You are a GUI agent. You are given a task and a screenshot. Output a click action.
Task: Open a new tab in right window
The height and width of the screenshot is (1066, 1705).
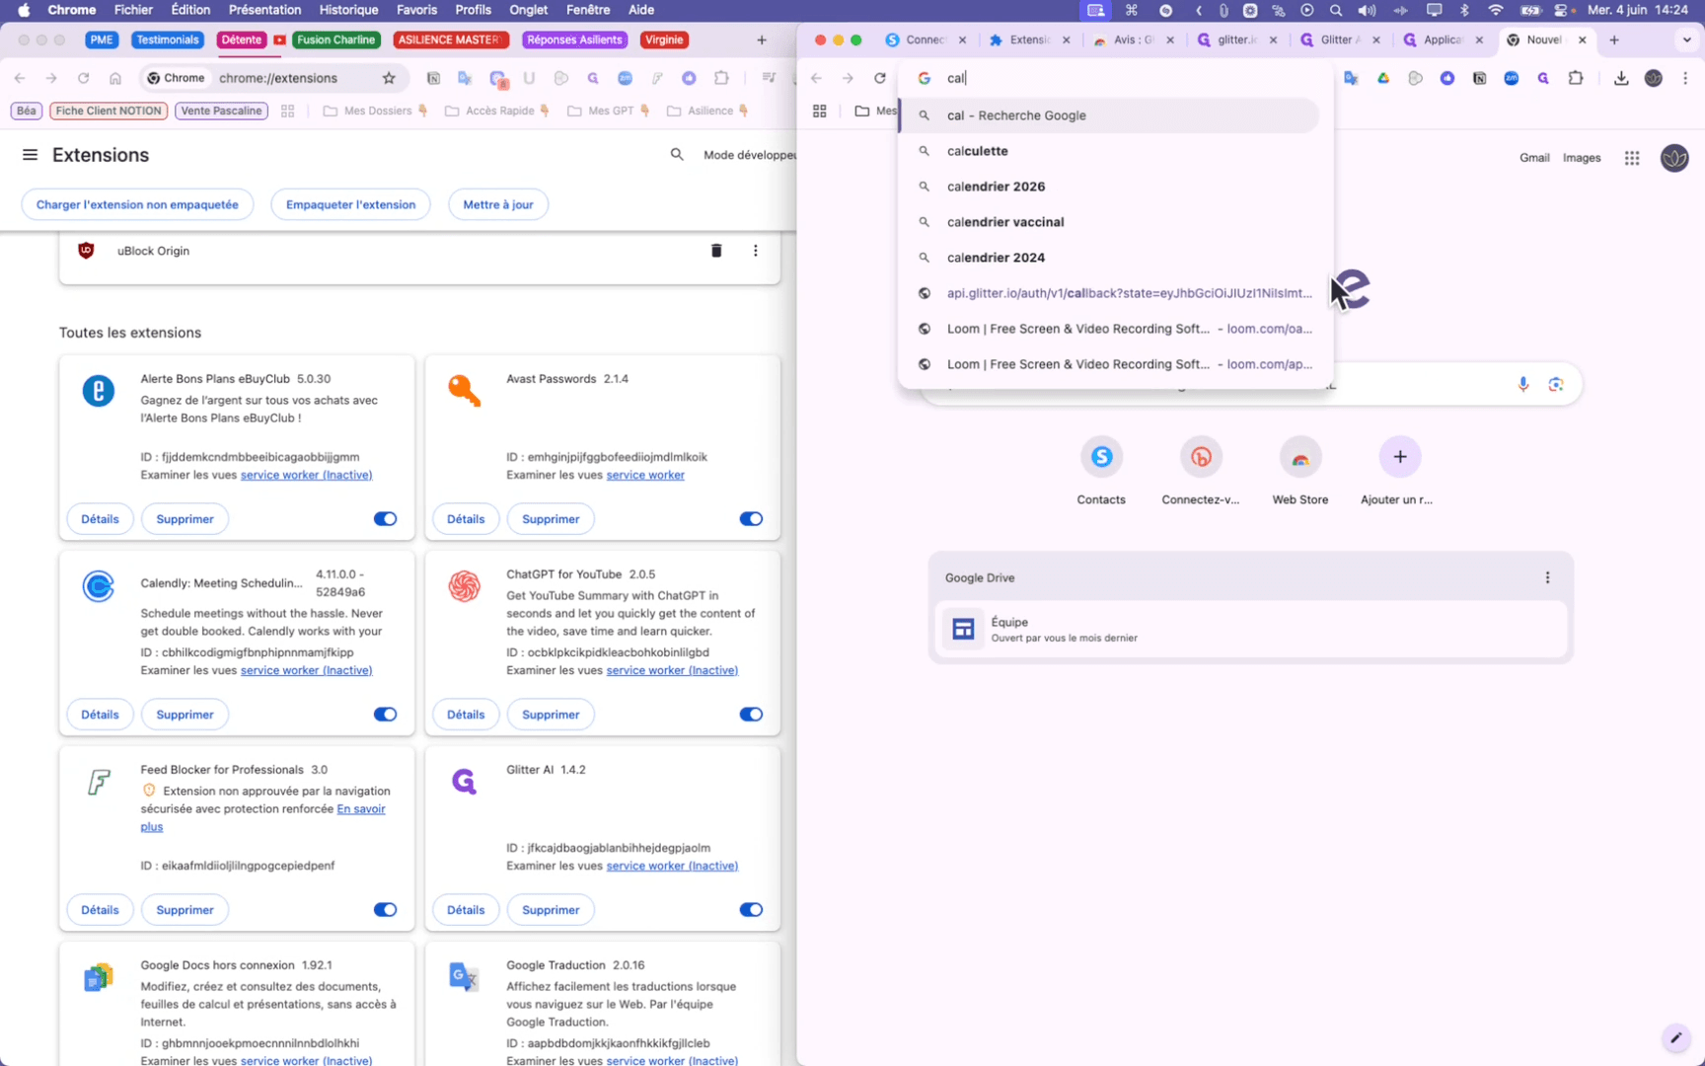coord(1614,40)
